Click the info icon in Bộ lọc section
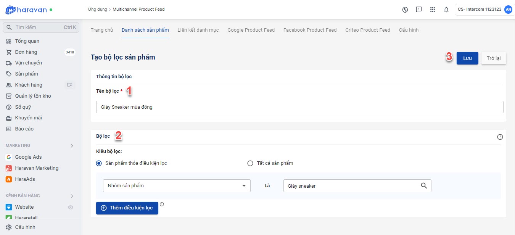Screen dimensions: 515x235 tap(500, 137)
